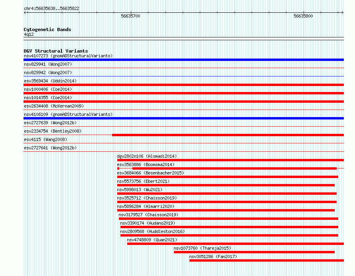Open variant esv2634408 (McKernan2009)
The height and width of the screenshot is (276, 355).
(54, 106)
